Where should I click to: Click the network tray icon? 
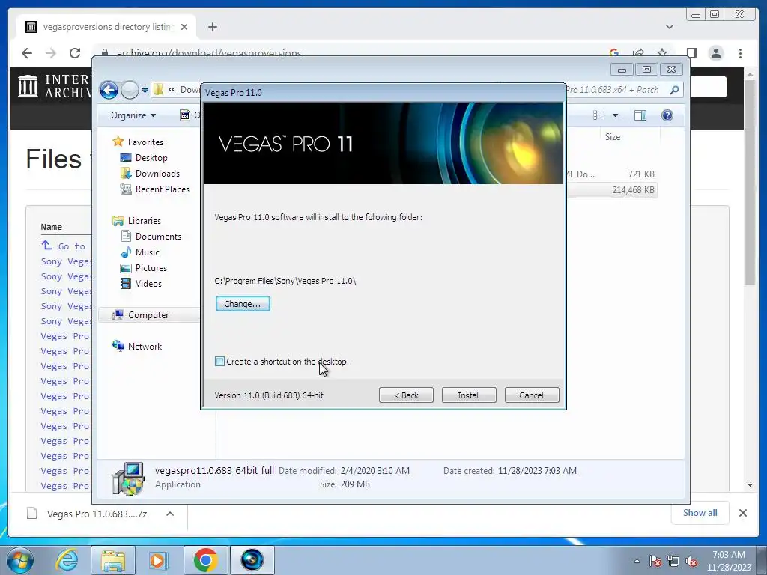pos(673,561)
